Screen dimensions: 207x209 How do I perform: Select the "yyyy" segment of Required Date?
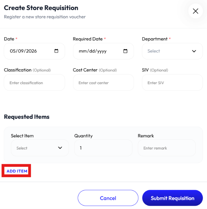point(102,51)
